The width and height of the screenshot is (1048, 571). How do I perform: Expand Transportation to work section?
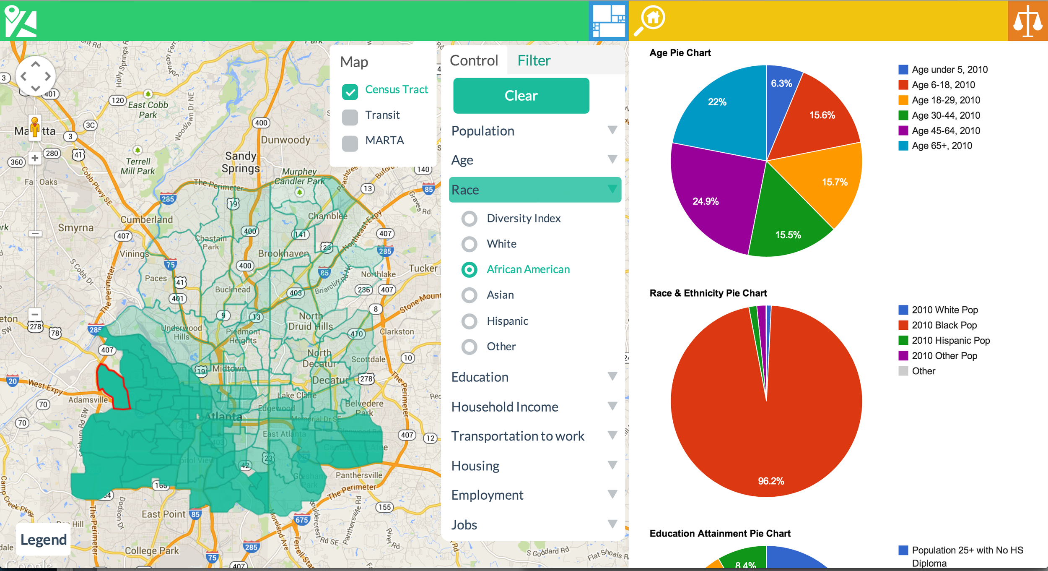535,436
